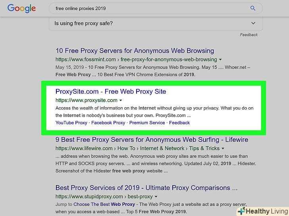Screen dimensions: 289x216
Task: Open '10 Free Proxy Servers for Anonymous Web Browsing'
Action: coord(135,51)
